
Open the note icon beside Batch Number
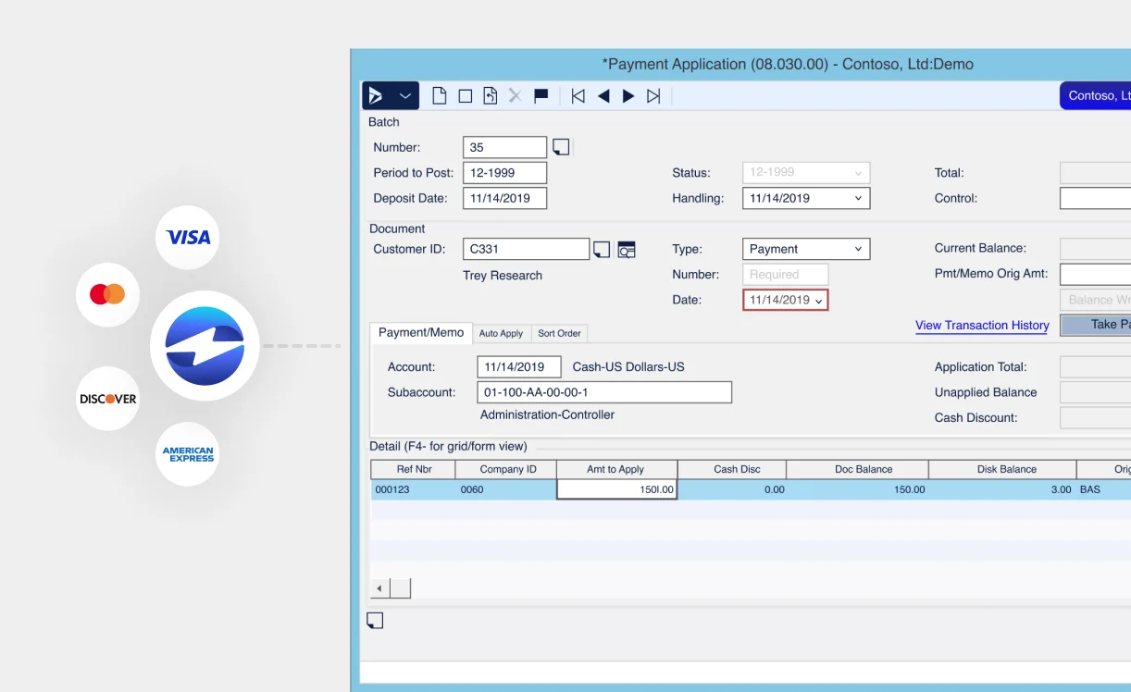tap(561, 146)
